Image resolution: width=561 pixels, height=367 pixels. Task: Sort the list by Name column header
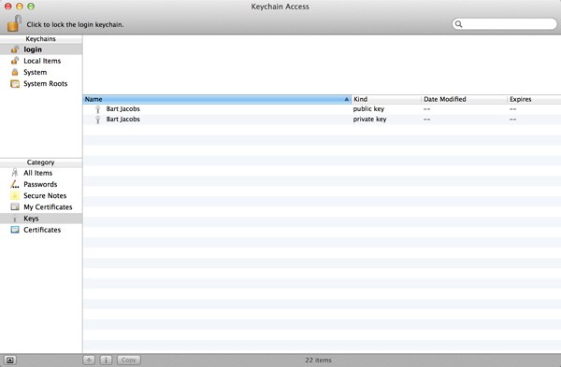(217, 99)
